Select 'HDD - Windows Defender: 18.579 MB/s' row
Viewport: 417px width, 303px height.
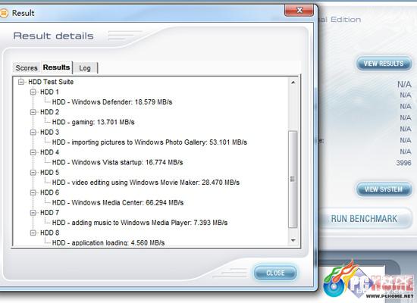(112, 102)
